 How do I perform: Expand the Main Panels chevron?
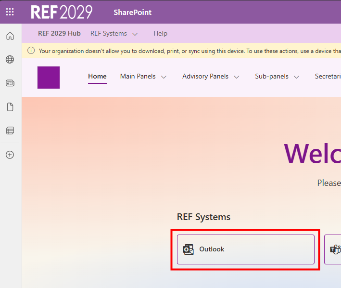(164, 77)
